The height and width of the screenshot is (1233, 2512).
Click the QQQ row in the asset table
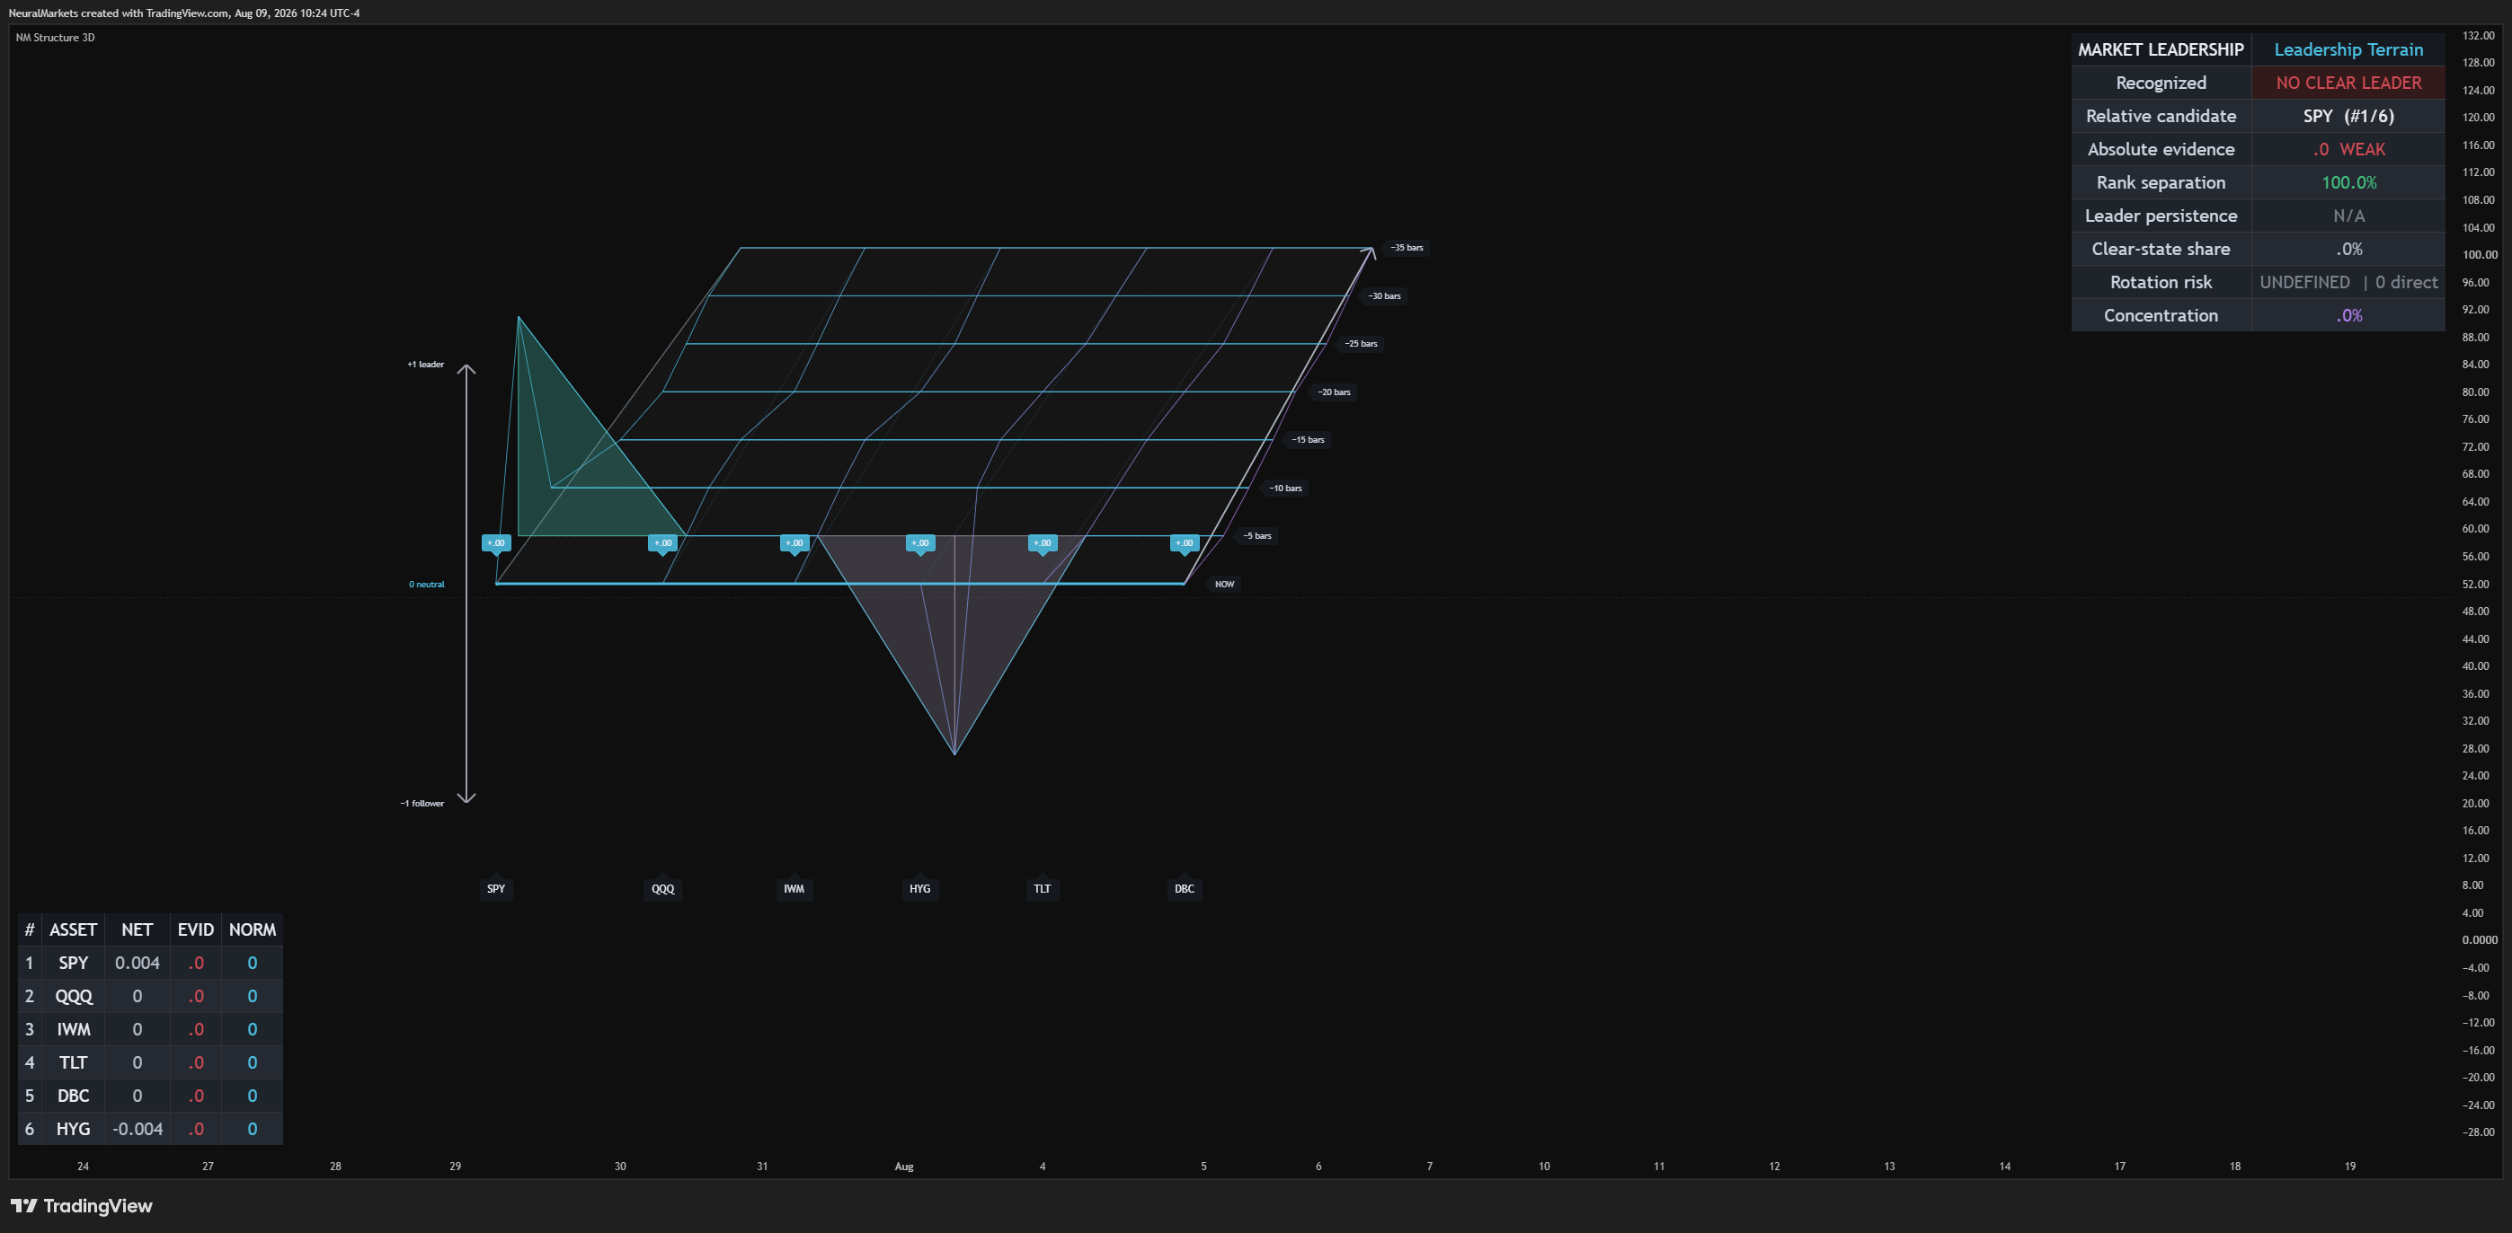coord(150,996)
